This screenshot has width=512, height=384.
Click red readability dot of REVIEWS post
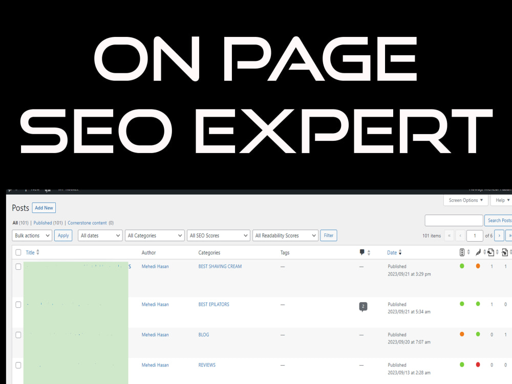478,365
